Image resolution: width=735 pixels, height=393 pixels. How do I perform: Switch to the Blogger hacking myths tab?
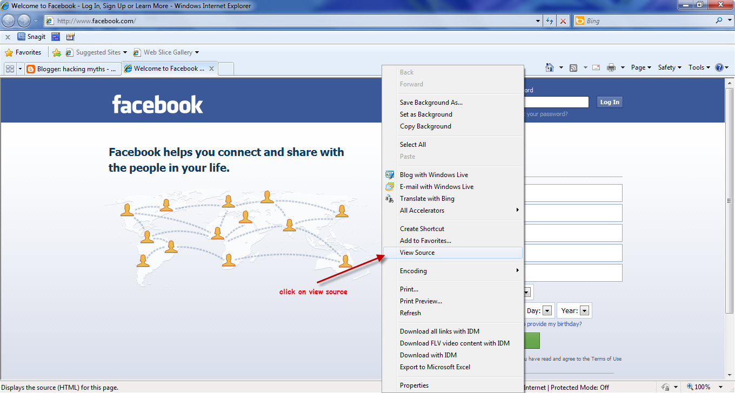tap(73, 69)
